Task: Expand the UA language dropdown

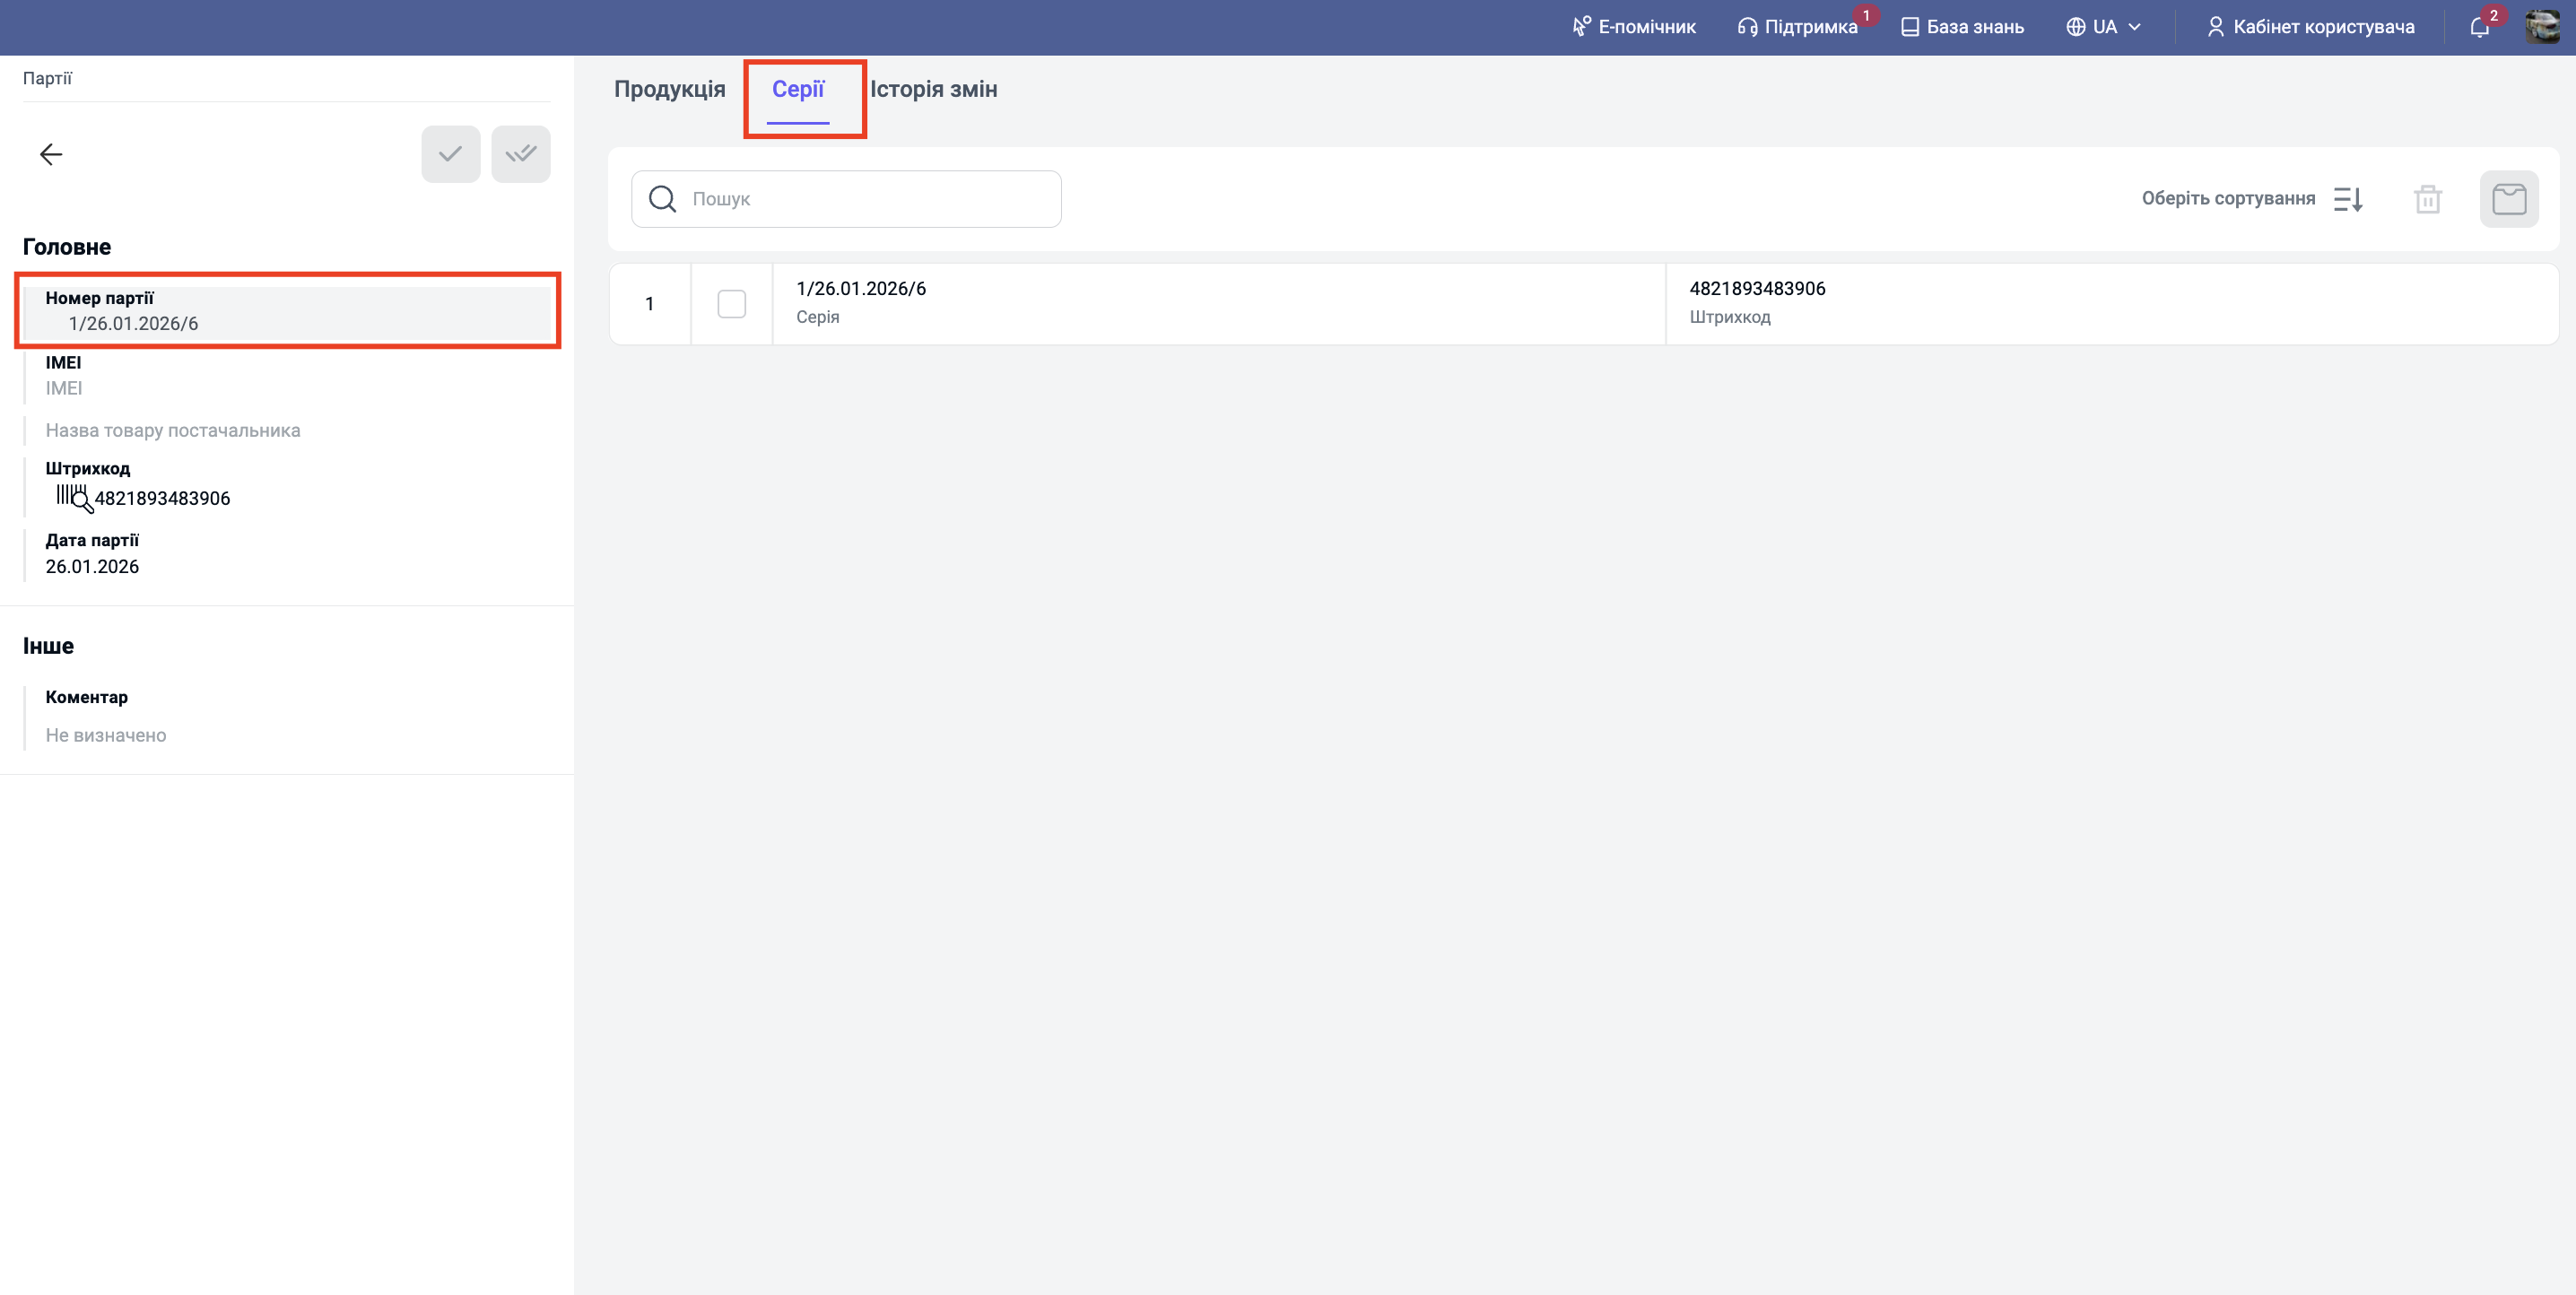Action: coord(2104,27)
